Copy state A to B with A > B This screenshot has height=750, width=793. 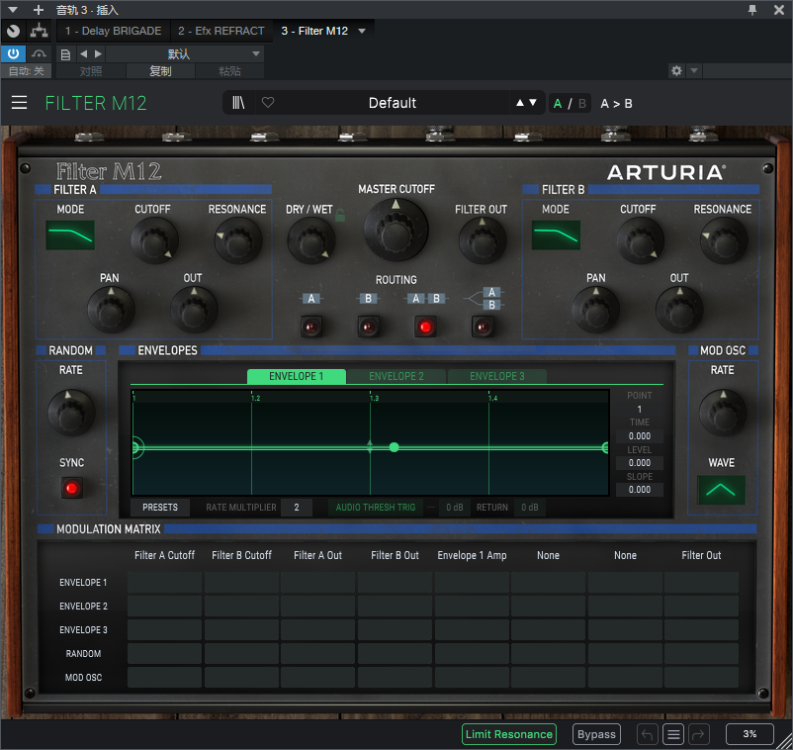pos(616,103)
